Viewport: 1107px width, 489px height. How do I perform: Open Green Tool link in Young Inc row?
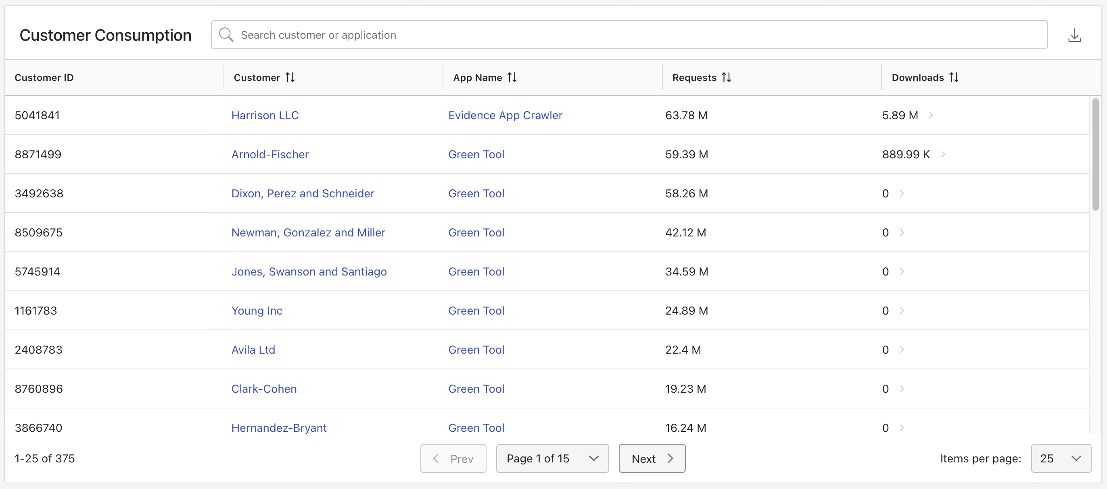coord(476,310)
